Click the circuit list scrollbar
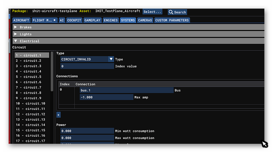The height and width of the screenshot is (152, 273). point(52,71)
